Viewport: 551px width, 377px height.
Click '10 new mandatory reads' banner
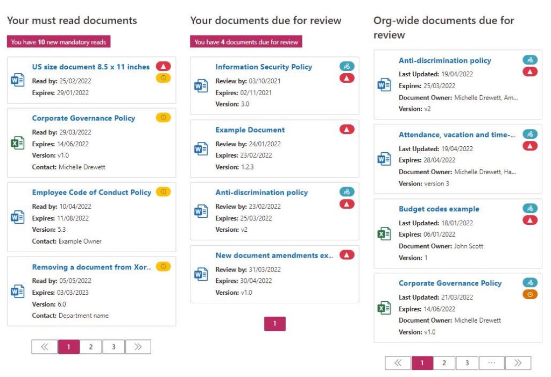pos(59,42)
